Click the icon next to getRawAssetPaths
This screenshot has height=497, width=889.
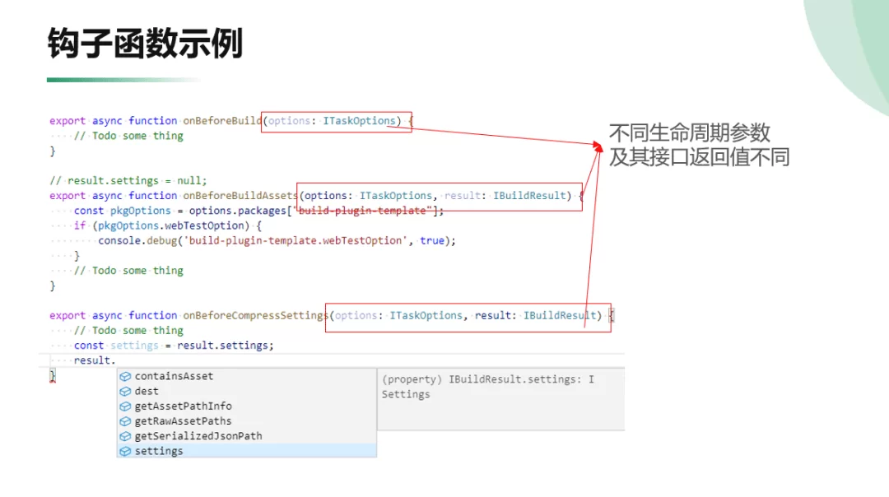(125, 421)
